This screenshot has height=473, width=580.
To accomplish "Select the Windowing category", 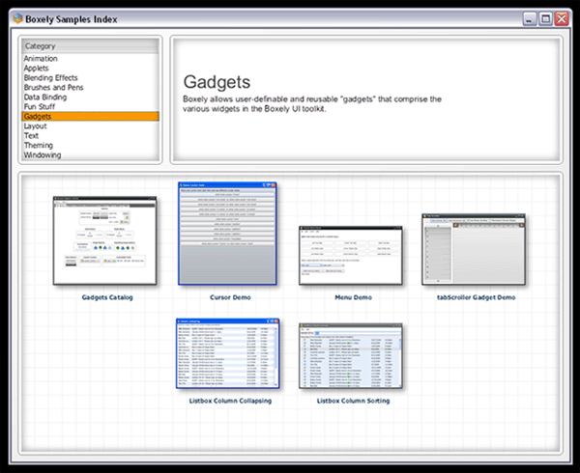I will (x=91, y=154).
